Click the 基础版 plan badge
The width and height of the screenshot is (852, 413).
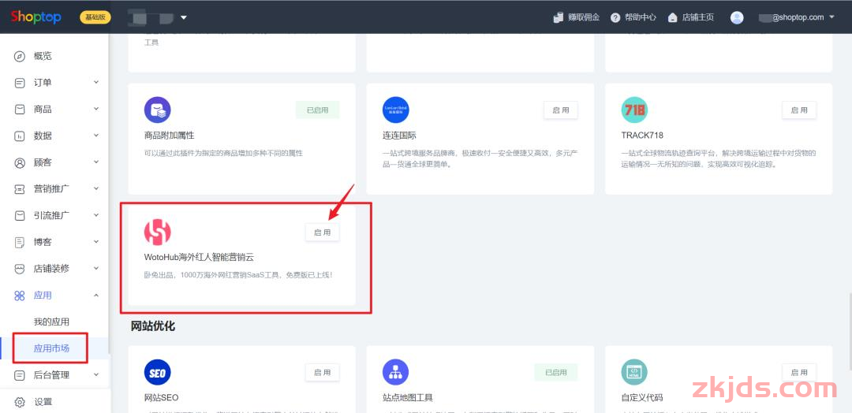(95, 17)
